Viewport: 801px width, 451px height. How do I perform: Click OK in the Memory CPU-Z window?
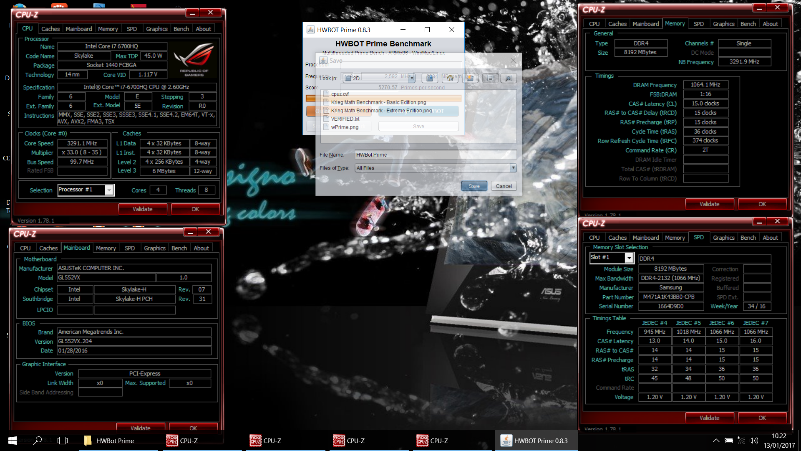[x=762, y=204]
